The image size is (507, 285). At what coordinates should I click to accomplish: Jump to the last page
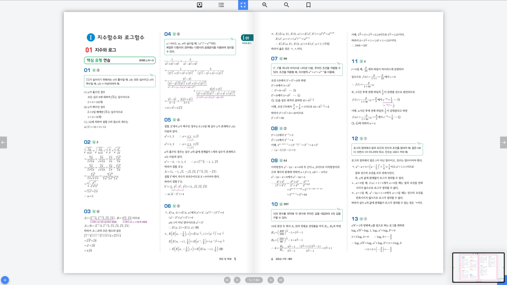[281, 280]
